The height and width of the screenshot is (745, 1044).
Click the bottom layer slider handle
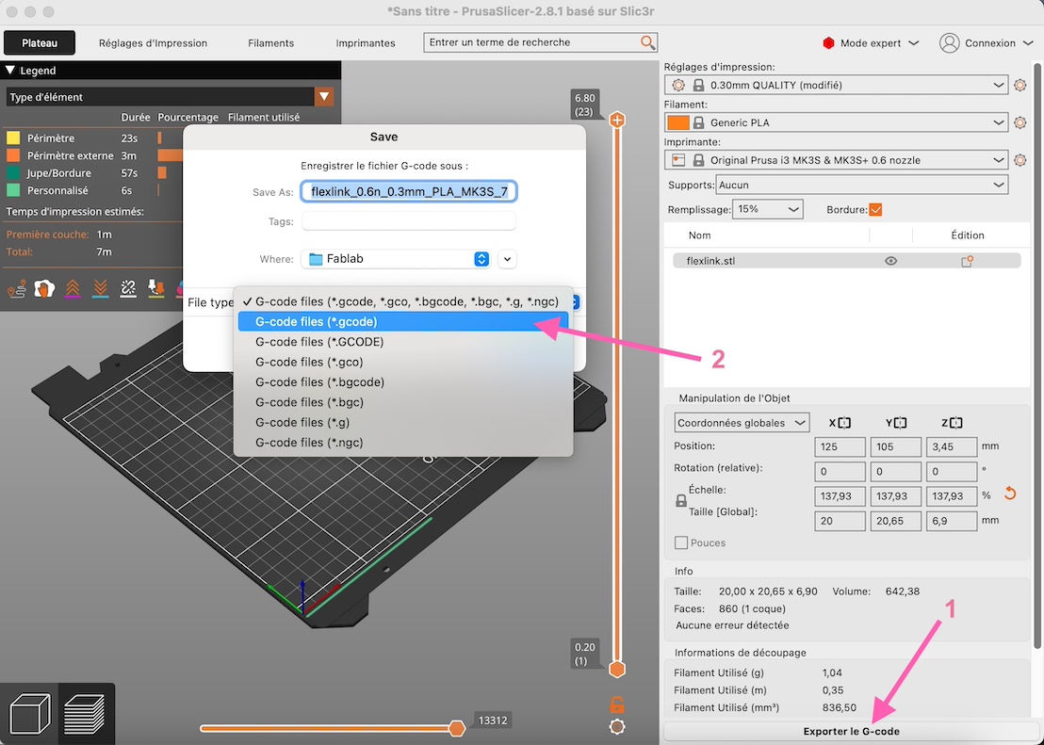coord(617,669)
